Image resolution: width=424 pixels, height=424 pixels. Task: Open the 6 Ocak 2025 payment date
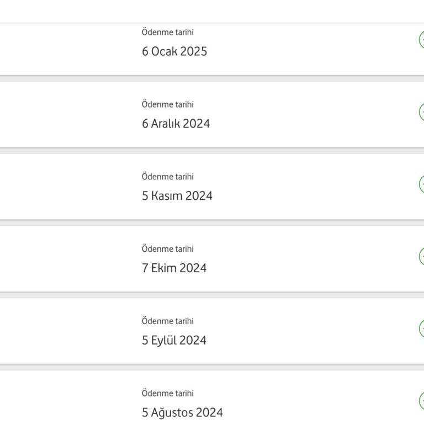174,51
